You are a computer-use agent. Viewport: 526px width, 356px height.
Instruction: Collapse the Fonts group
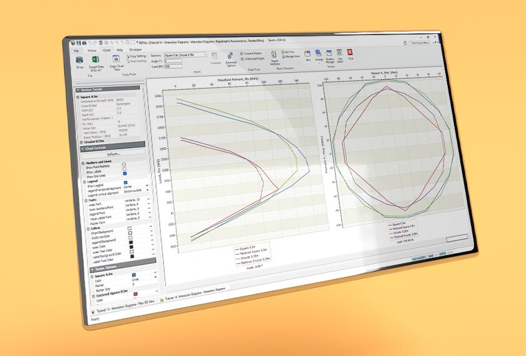click(x=86, y=201)
